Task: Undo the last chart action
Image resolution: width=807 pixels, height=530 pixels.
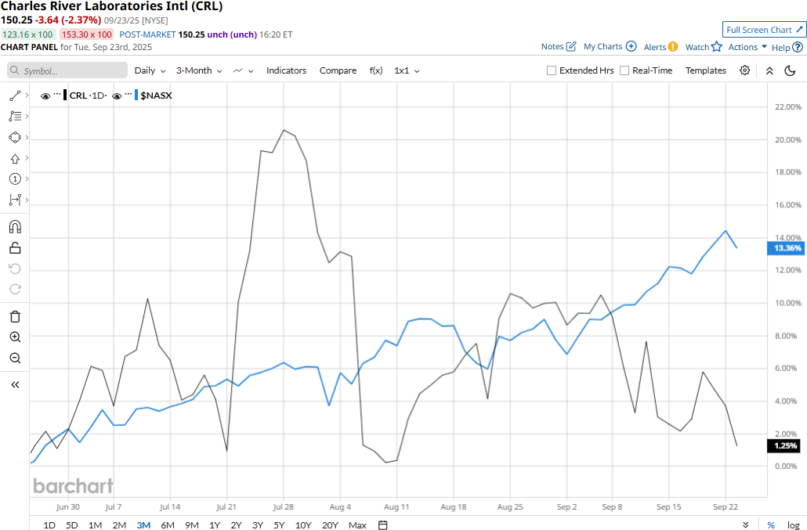Action: click(x=15, y=269)
